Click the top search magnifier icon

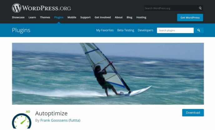(x=200, y=8)
